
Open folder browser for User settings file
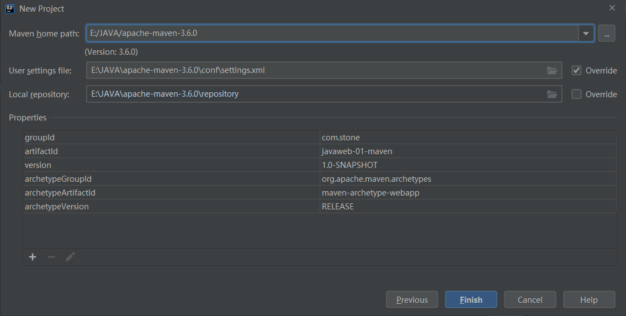point(551,70)
